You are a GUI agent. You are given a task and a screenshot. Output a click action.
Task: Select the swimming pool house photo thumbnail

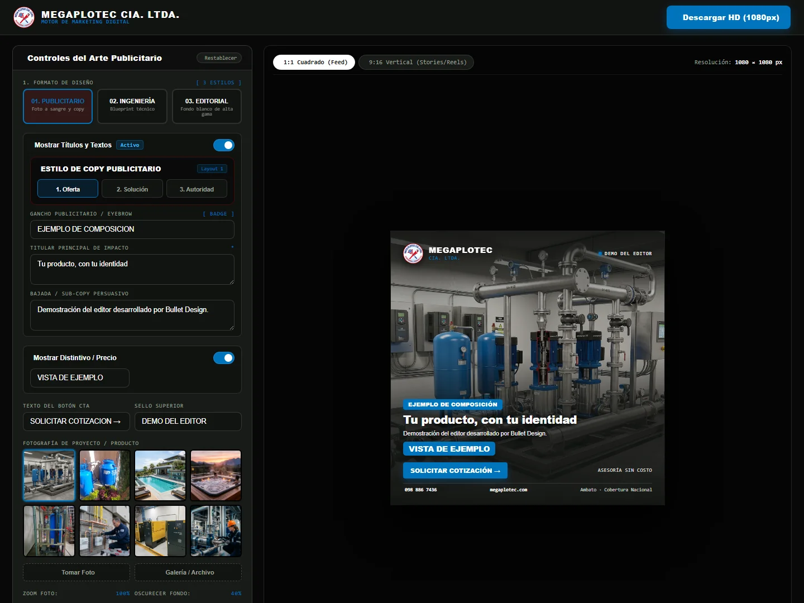click(x=160, y=476)
